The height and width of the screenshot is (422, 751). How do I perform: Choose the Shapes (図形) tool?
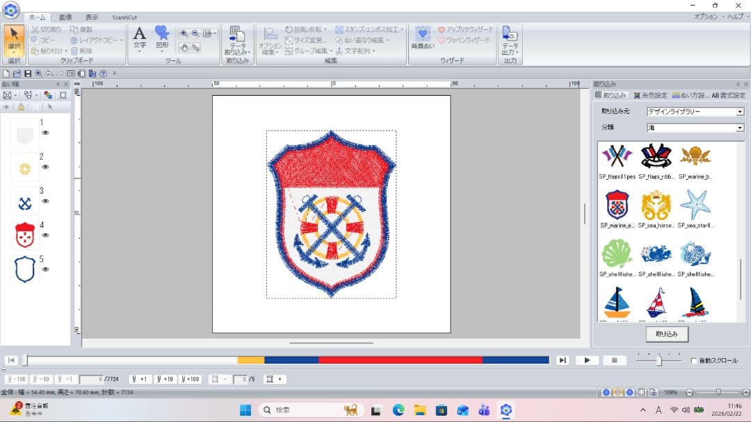tap(162, 38)
